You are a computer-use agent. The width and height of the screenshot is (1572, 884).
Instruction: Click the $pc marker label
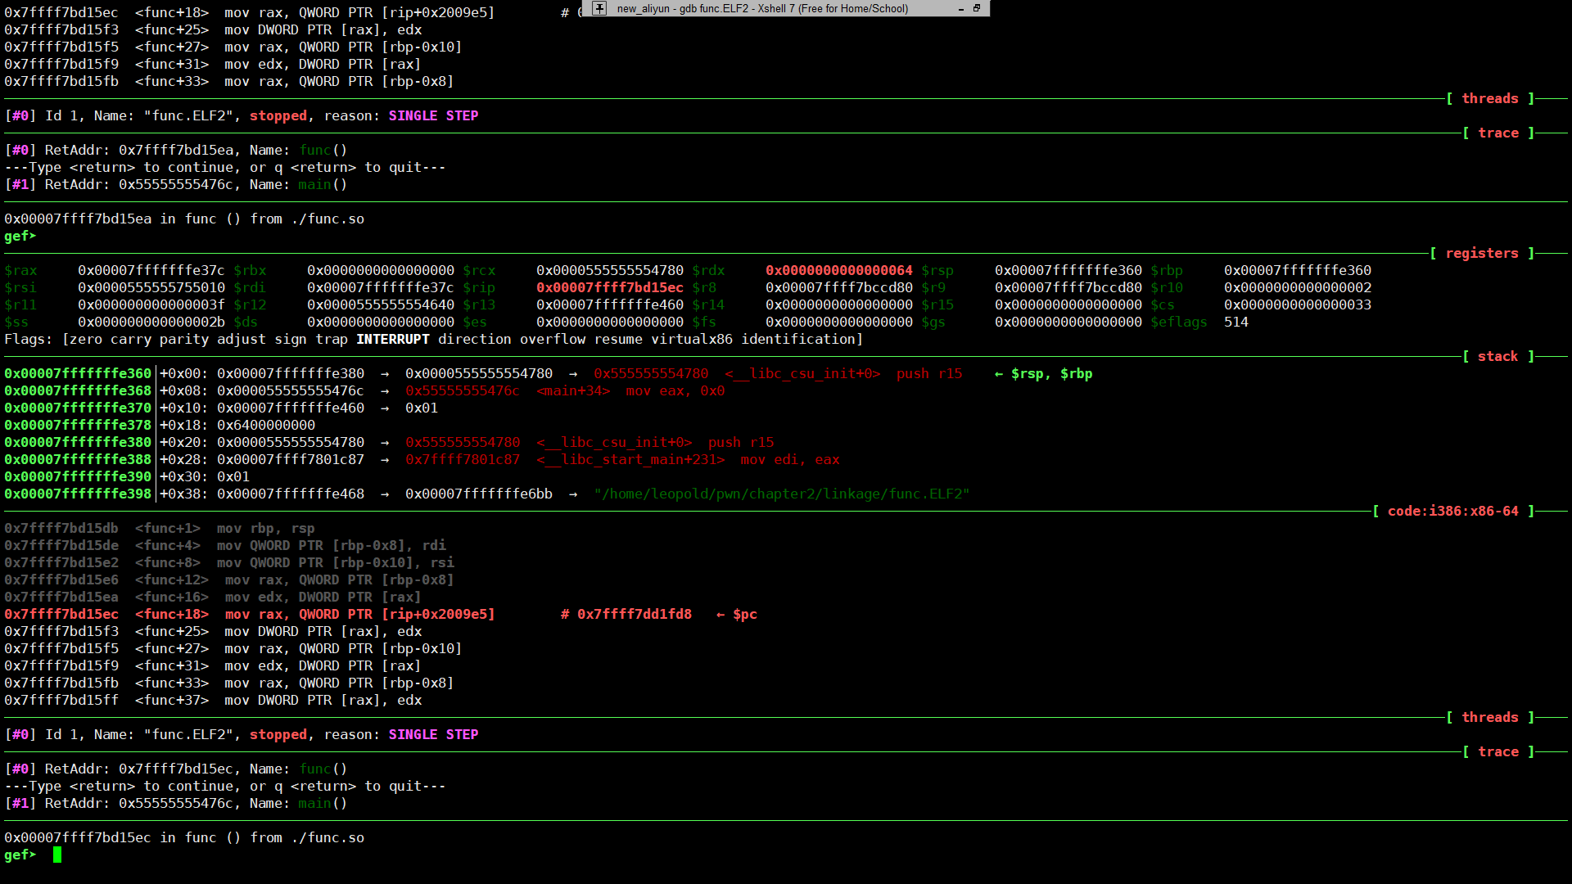744,614
